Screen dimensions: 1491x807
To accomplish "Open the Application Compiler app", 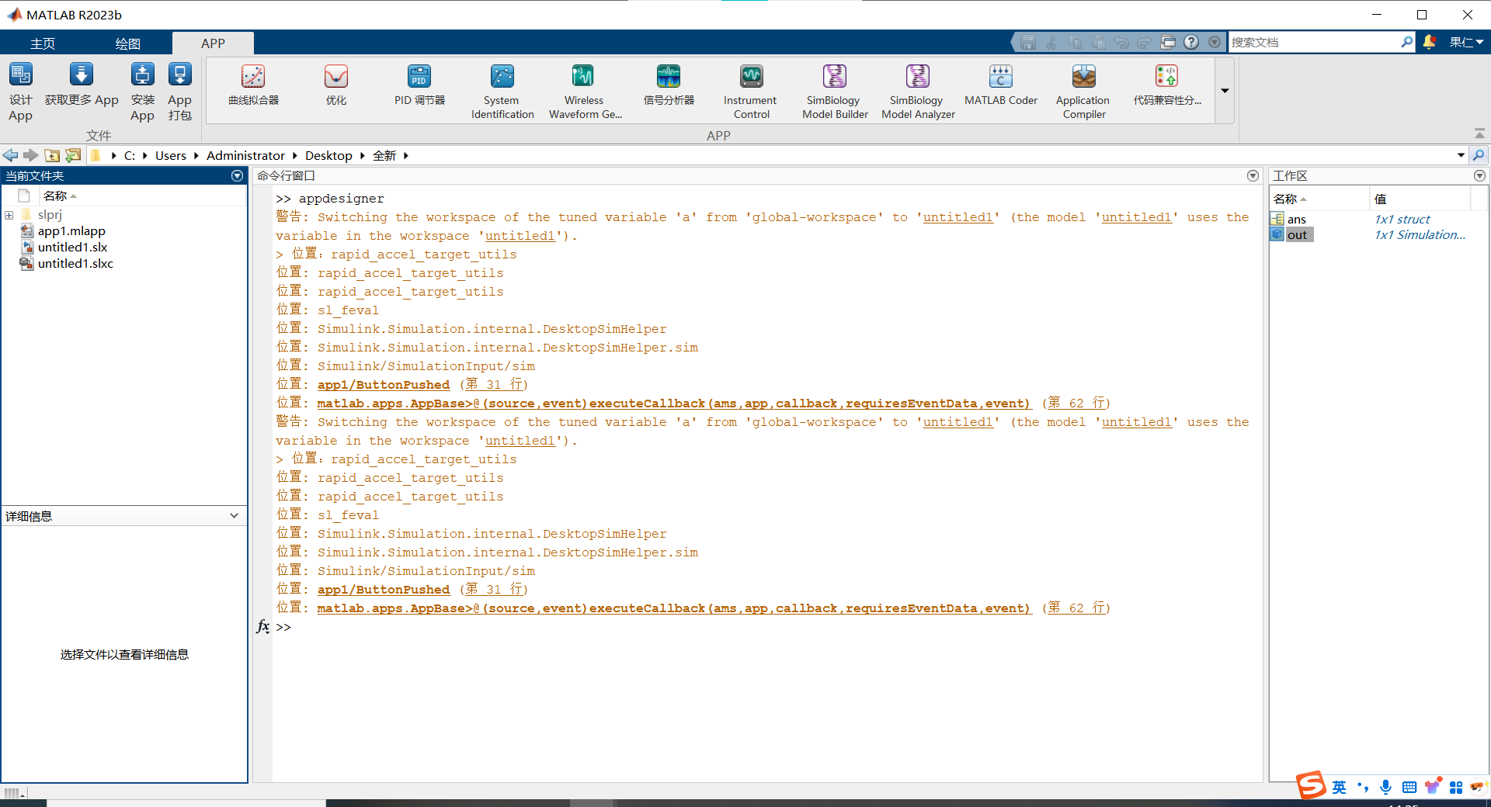I will [1082, 89].
